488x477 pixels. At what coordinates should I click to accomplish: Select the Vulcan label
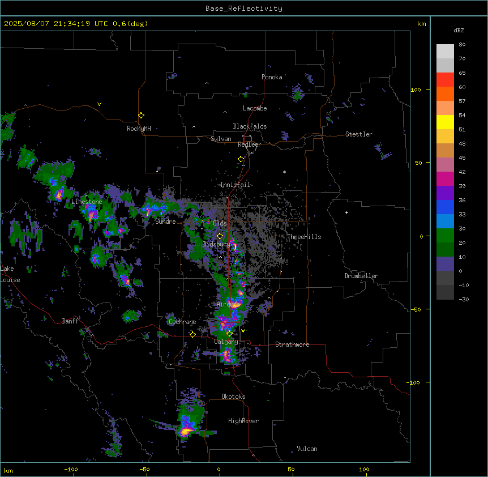click(x=307, y=449)
